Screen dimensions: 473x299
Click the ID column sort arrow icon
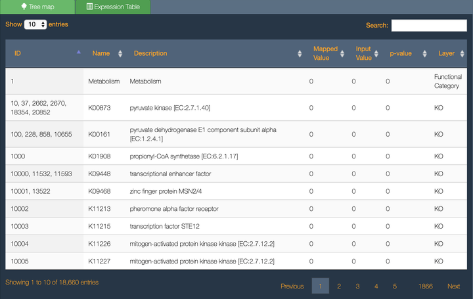point(79,51)
